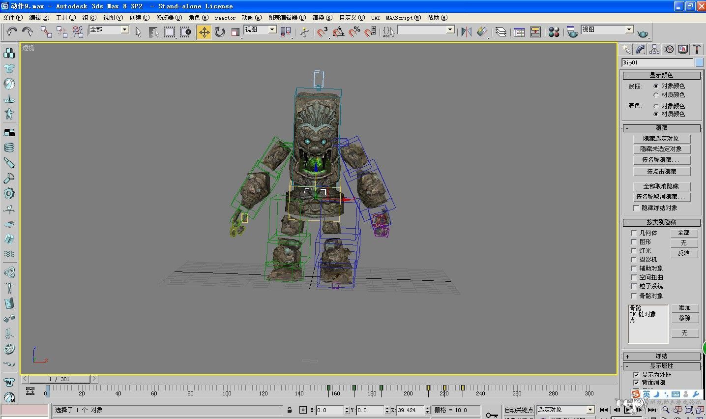This screenshot has height=419, width=706.
Task: Open the Select by Name list icon
Action: [x=153, y=32]
